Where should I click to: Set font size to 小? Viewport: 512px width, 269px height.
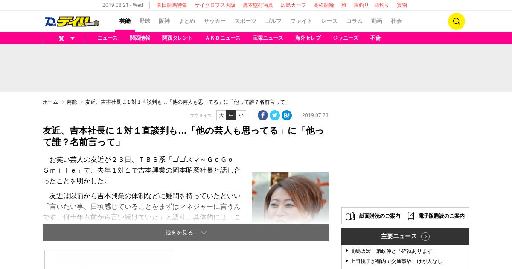point(241,115)
